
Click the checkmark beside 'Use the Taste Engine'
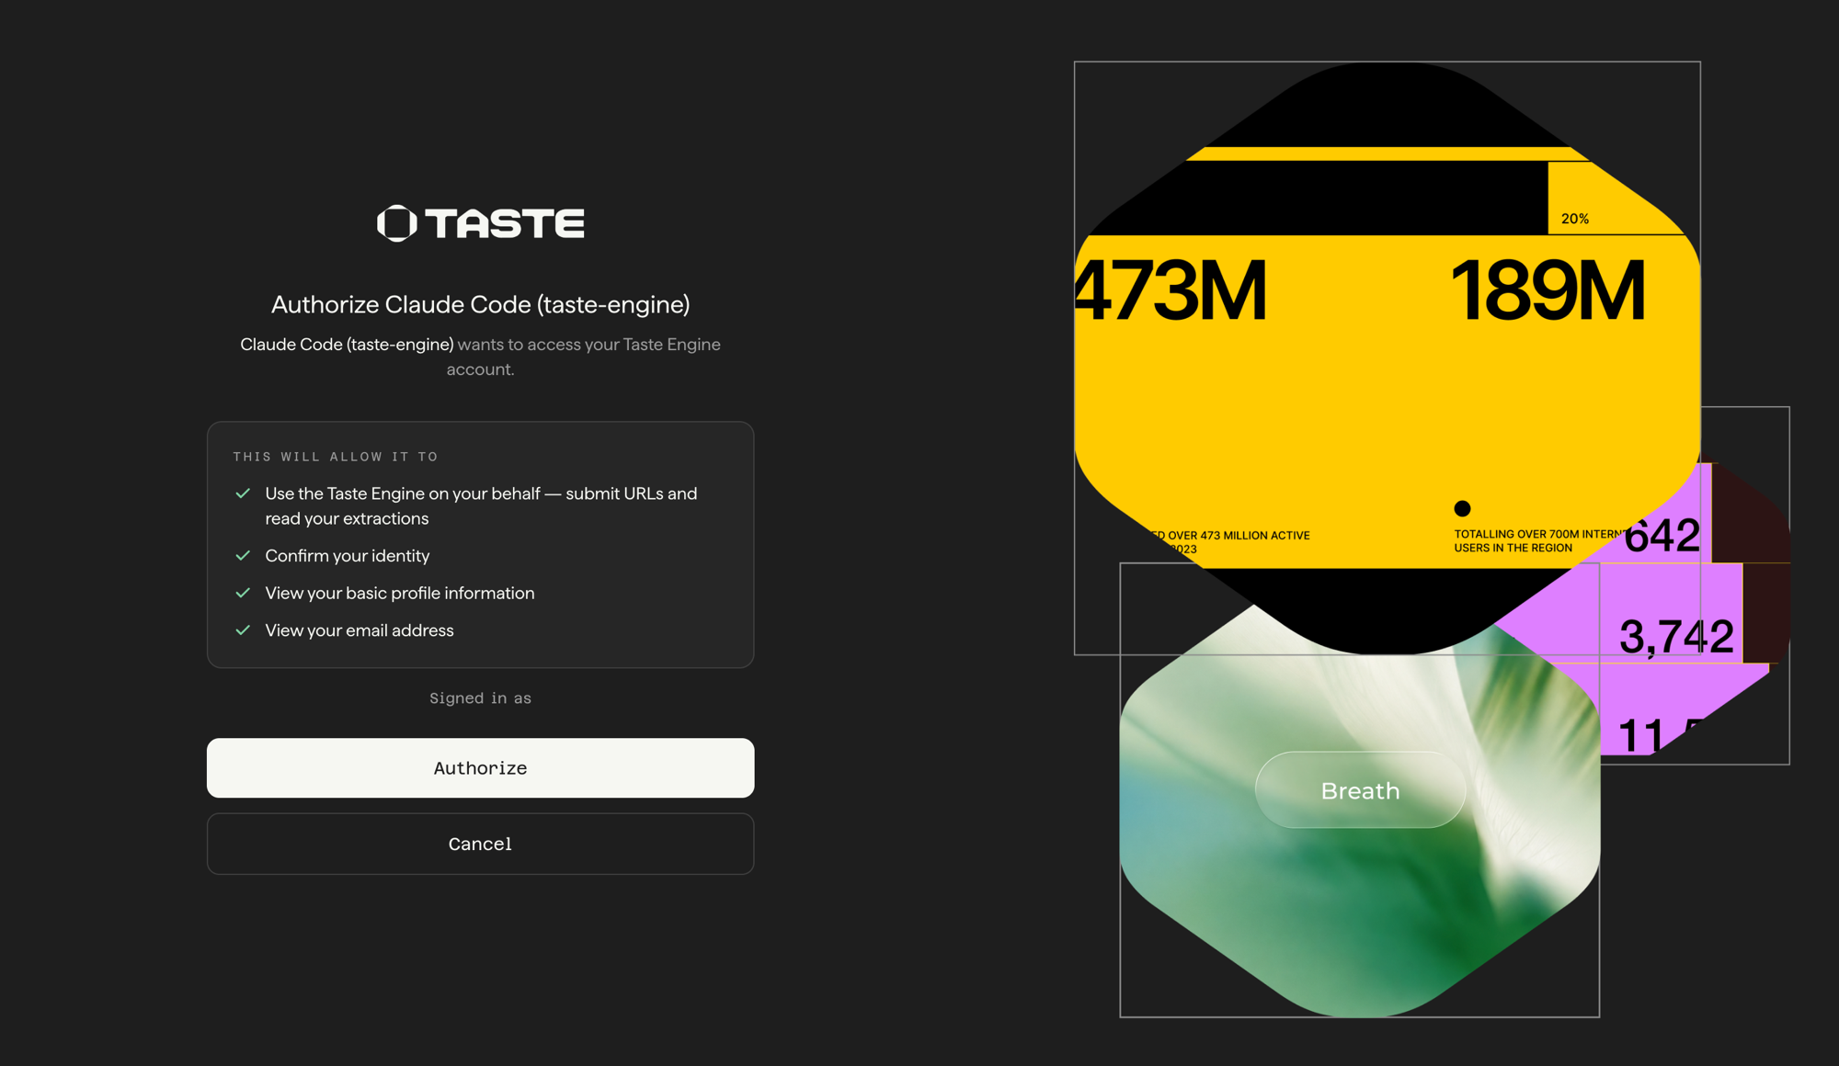pos(243,493)
